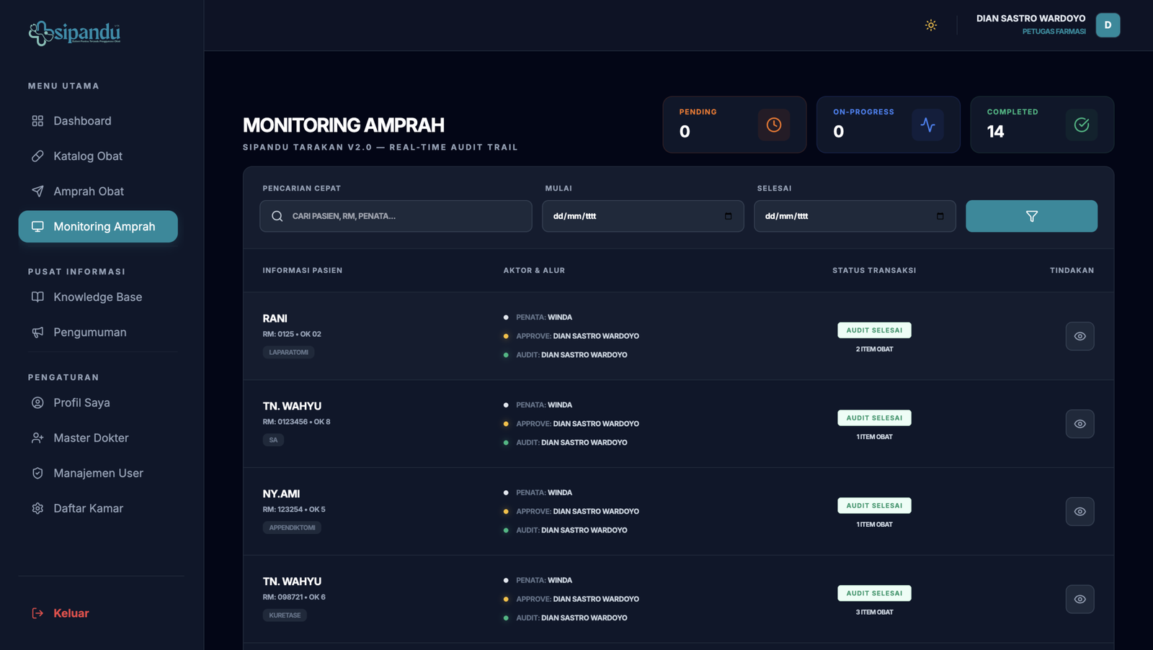The width and height of the screenshot is (1153, 650).
Task: Click Informasi Pasien column header
Action: click(303, 271)
